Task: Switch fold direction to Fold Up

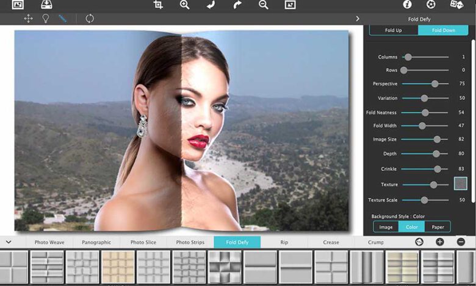Action: [393, 30]
